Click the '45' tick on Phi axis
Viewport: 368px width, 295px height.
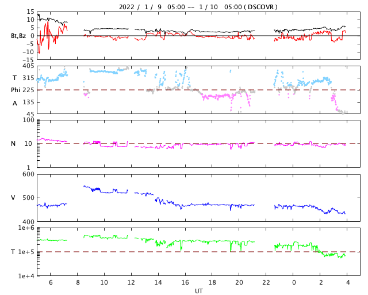30,114
